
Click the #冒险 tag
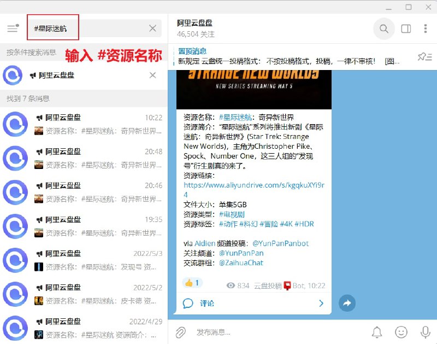pyautogui.click(x=269, y=224)
